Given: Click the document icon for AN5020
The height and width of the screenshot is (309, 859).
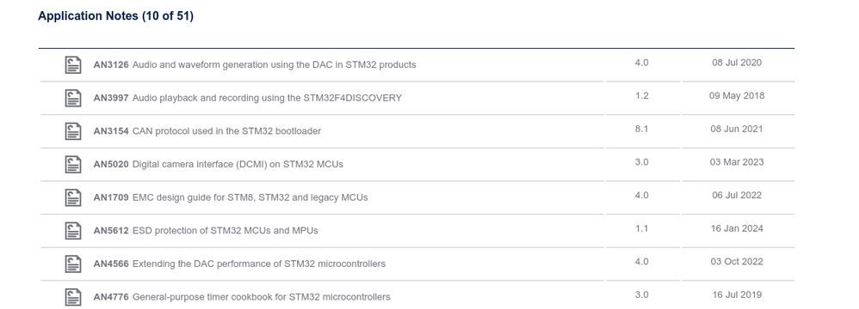Looking at the screenshot, I should click(73, 164).
